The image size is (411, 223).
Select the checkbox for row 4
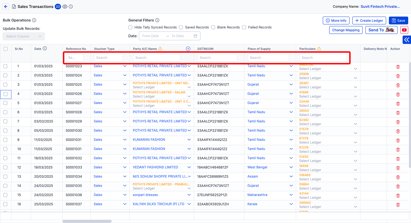(5, 94)
